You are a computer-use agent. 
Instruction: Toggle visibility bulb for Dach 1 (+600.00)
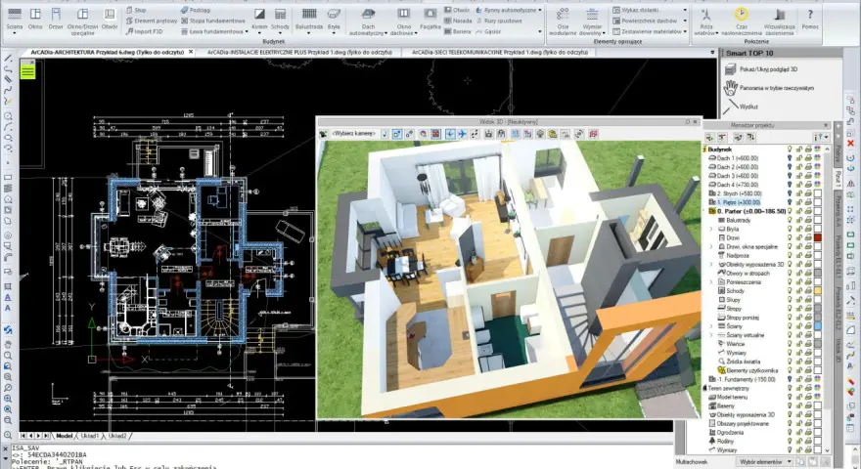point(790,158)
